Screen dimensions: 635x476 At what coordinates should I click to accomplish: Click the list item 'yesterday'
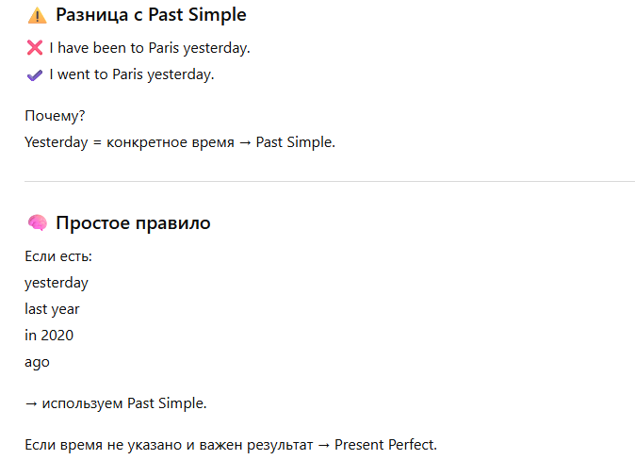click(x=57, y=283)
